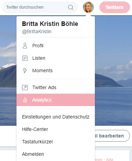Focus the Twitter durchsuchen search field
This screenshot has width=132, height=161.
pos(40,7)
